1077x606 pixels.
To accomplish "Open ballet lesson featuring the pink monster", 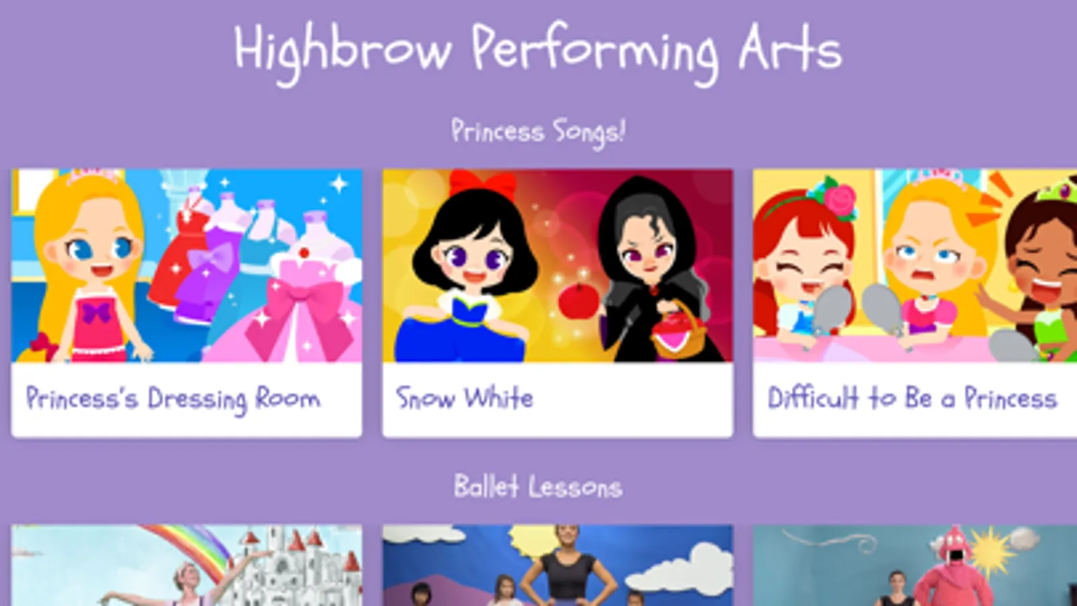I will pos(915,566).
